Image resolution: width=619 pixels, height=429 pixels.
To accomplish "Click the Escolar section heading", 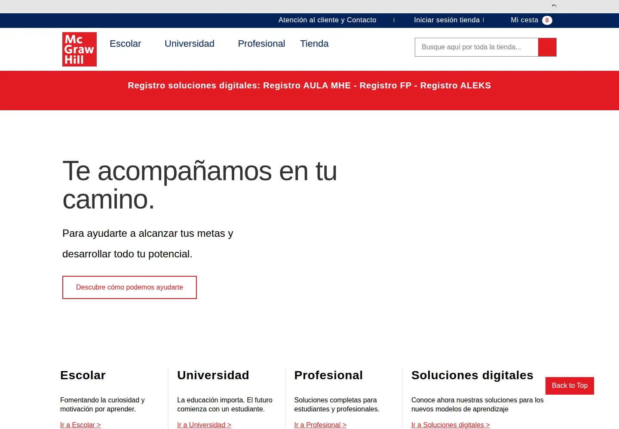I will click(x=83, y=375).
